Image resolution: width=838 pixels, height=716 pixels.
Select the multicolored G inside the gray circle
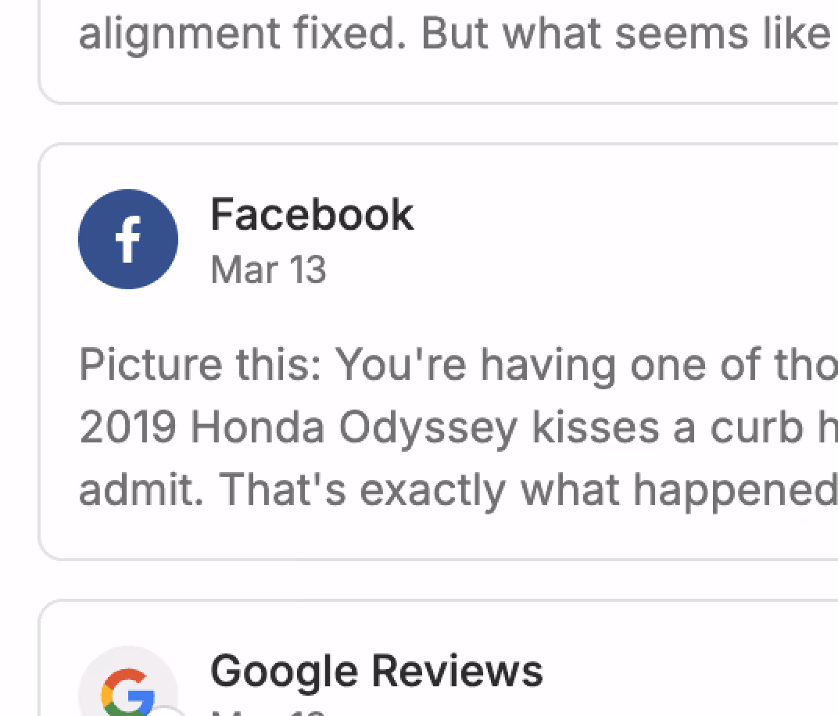(x=127, y=692)
